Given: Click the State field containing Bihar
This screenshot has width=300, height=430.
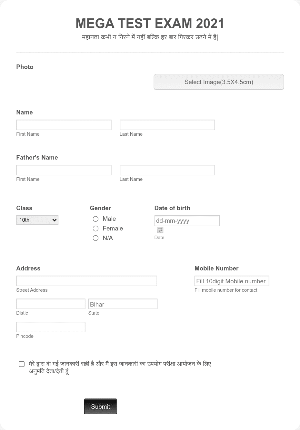Looking at the screenshot, I should point(123,304).
